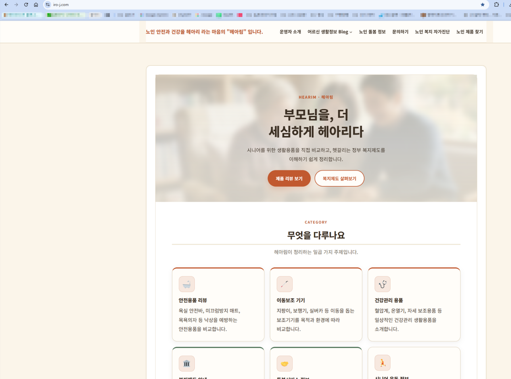Click the HEARIM · 헤아림 label
Screen dimensions: 511x379
(x=316, y=97)
